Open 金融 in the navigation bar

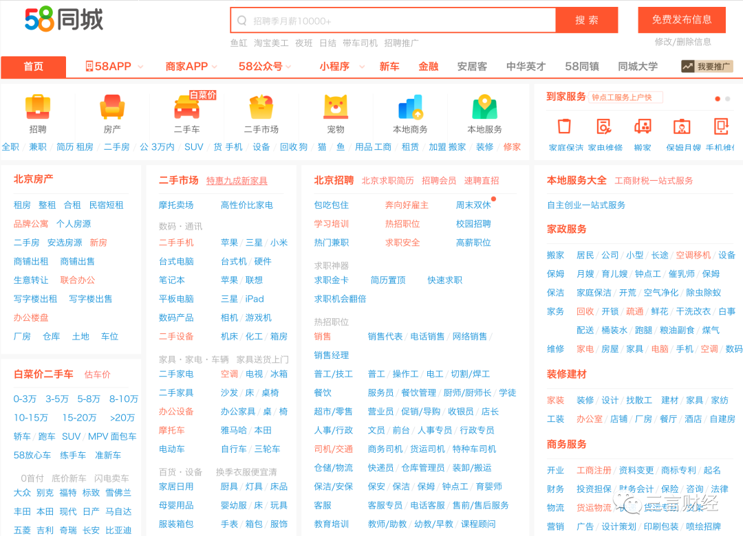(x=428, y=66)
